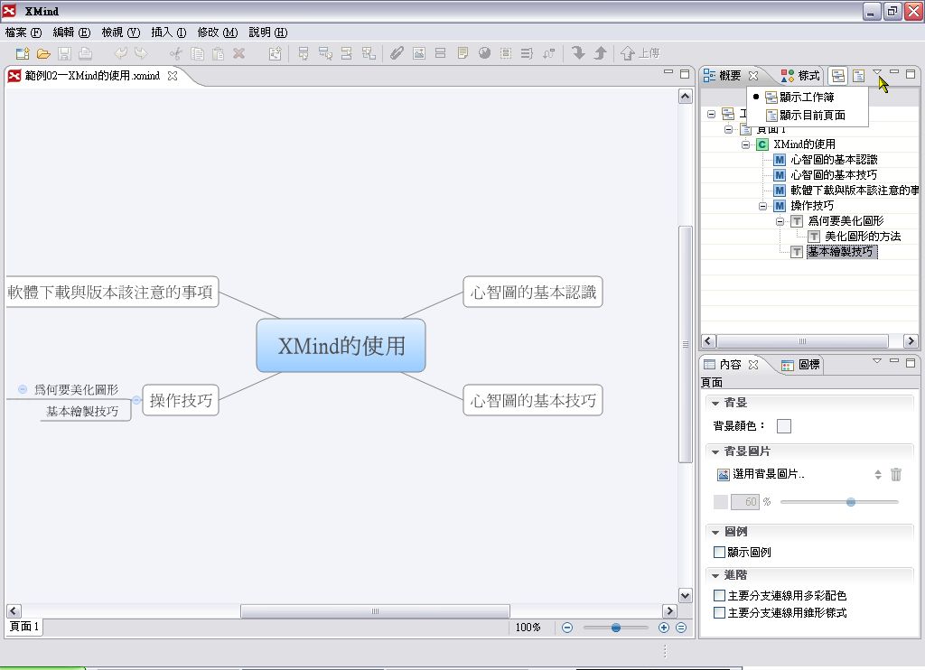Choose 顯示目前頁面 from the dropdown menu

[x=807, y=116]
